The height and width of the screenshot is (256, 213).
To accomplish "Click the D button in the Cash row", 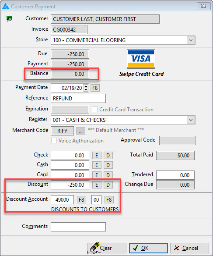I will pyautogui.click(x=108, y=165).
